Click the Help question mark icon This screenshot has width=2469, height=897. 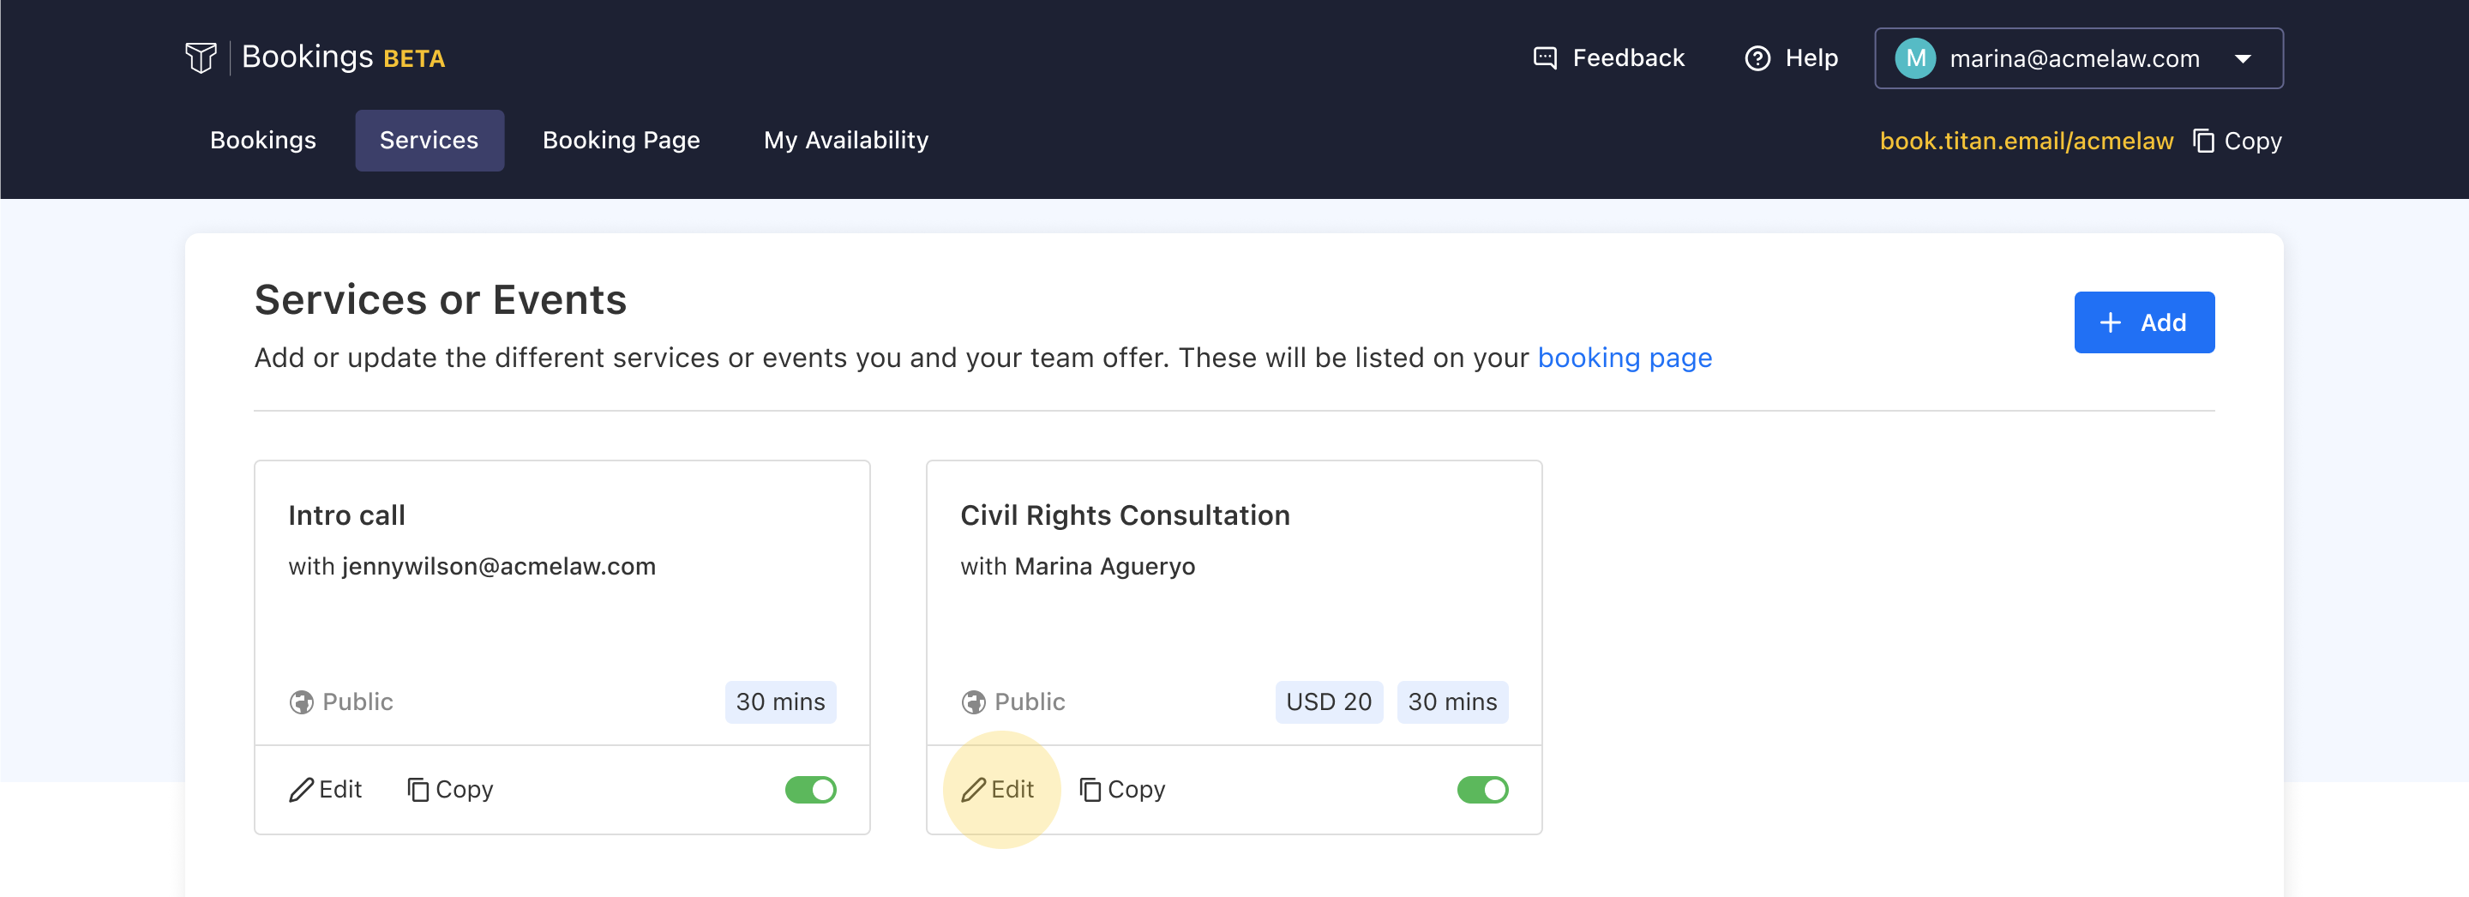coord(1757,58)
